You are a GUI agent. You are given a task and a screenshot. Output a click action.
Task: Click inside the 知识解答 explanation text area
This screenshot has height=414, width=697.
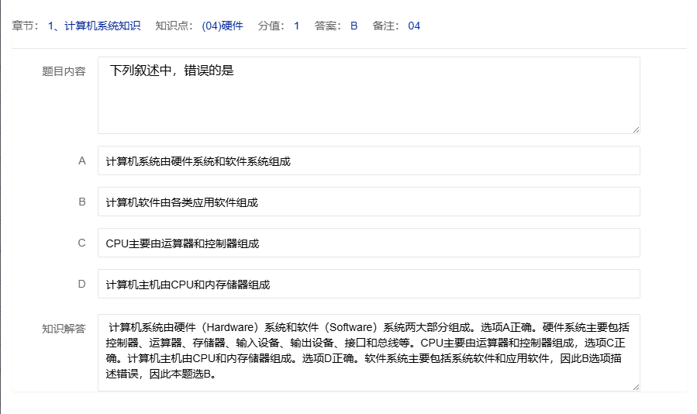click(368, 353)
